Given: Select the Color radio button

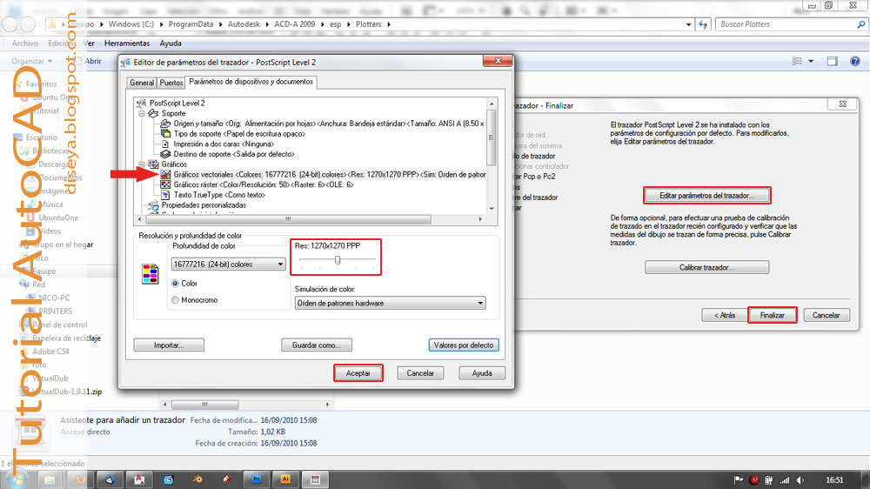Looking at the screenshot, I should (176, 283).
